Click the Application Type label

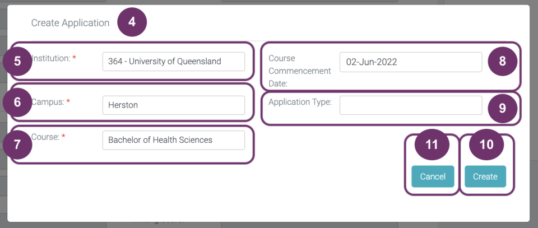(300, 101)
